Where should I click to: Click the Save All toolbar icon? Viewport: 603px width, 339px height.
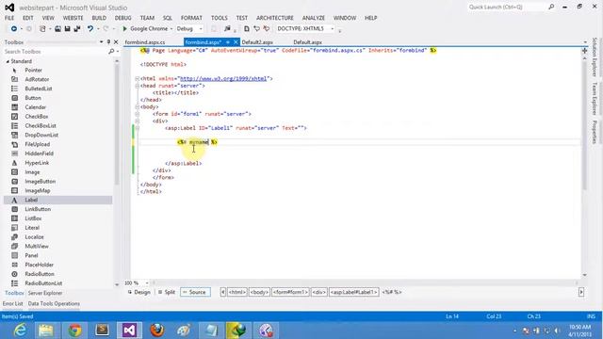pyautogui.click(x=77, y=29)
